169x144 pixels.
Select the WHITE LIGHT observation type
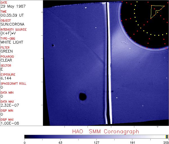click(x=12, y=42)
